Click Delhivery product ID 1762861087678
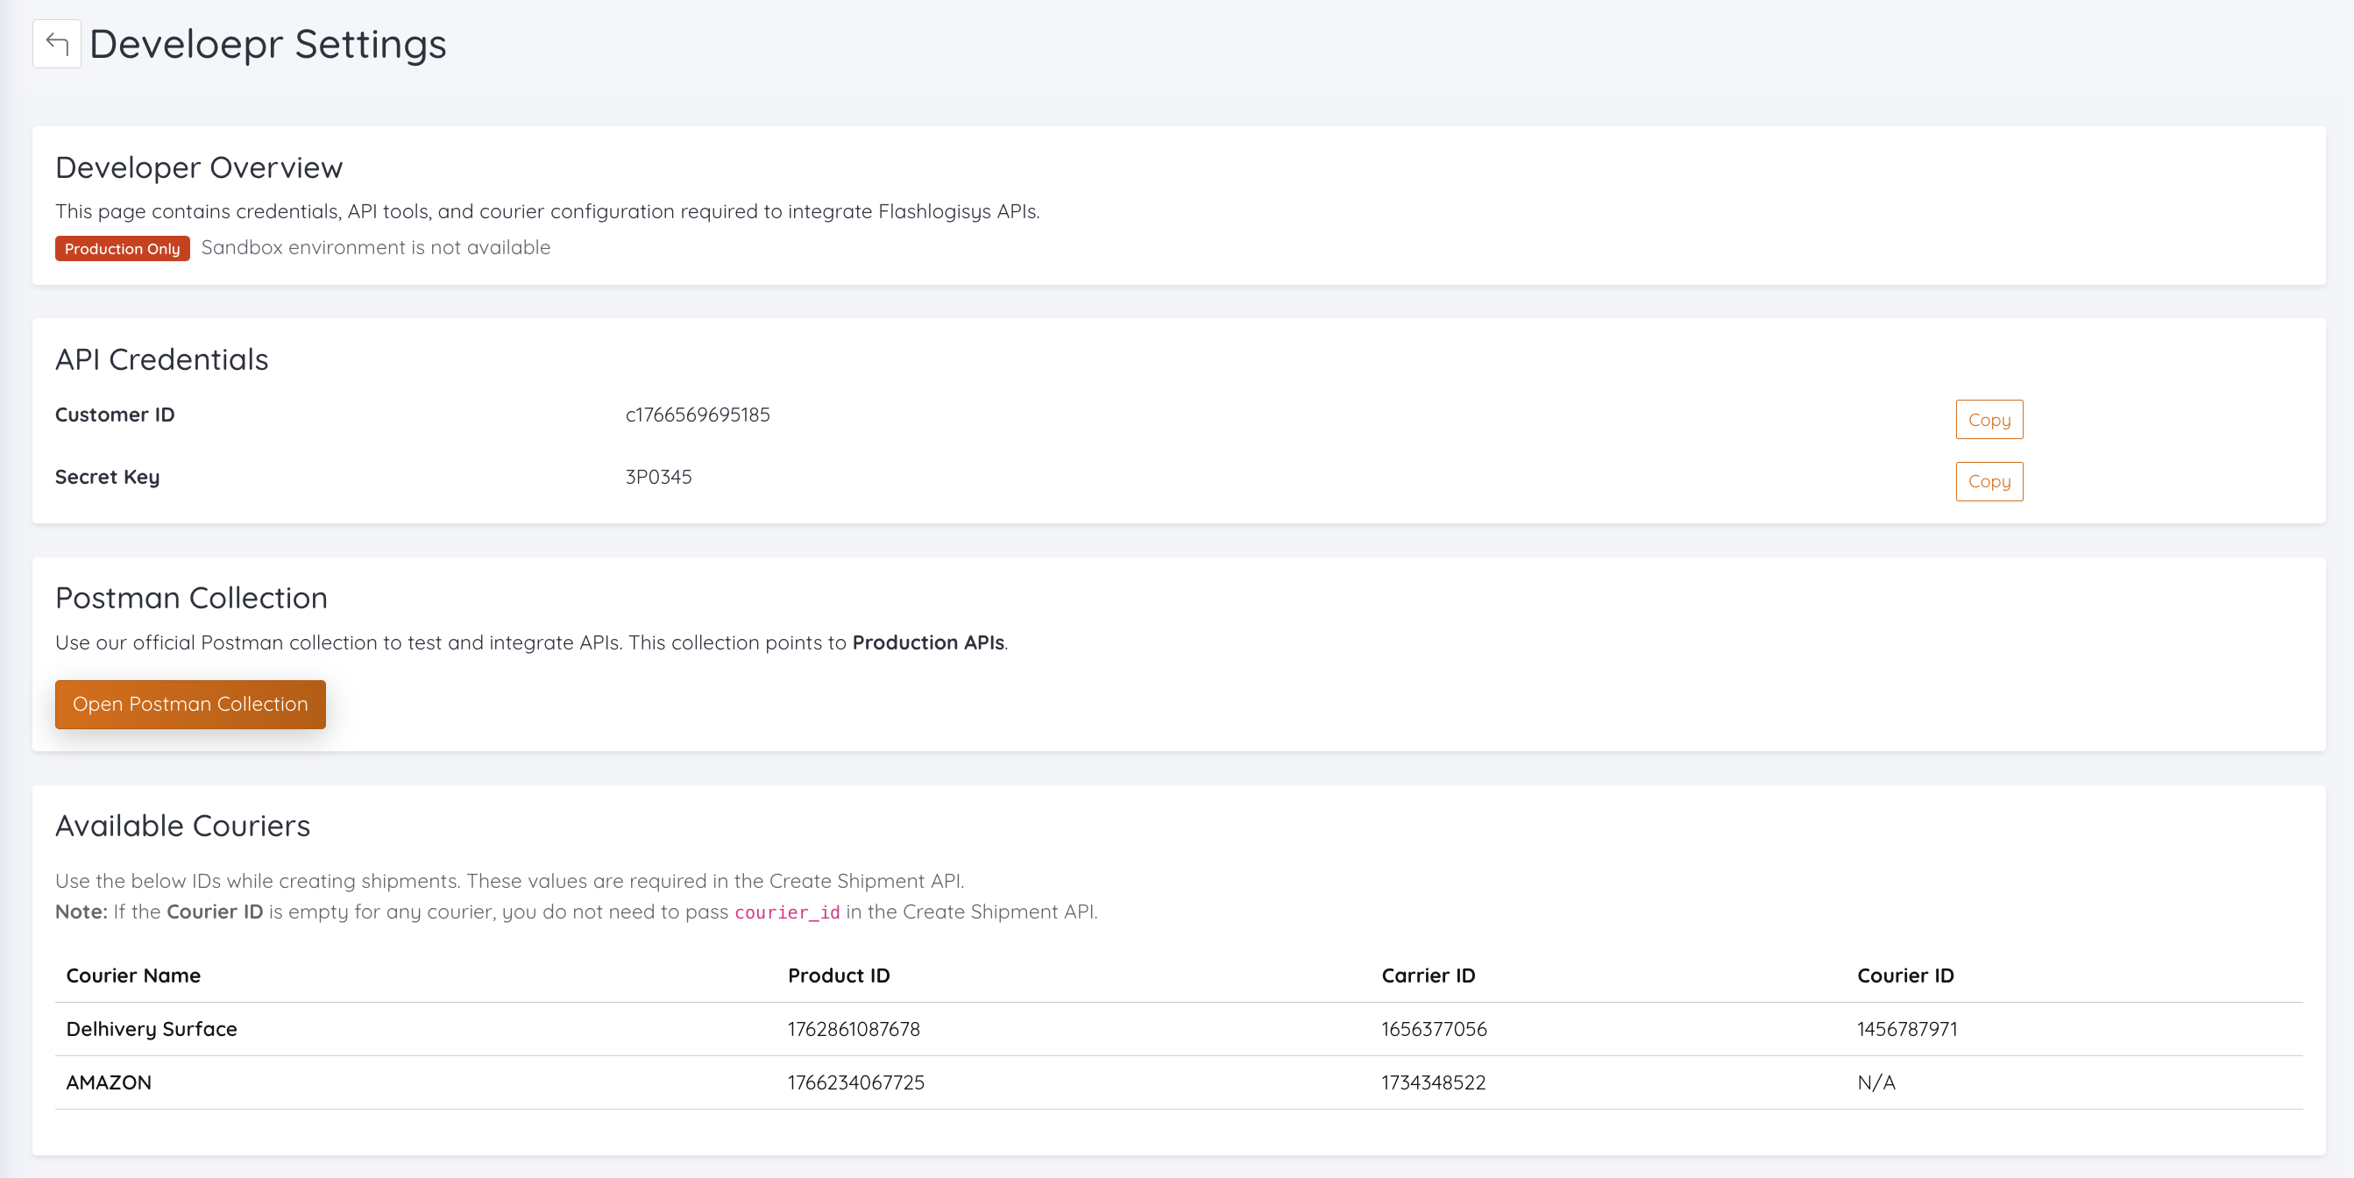 pyautogui.click(x=854, y=1029)
